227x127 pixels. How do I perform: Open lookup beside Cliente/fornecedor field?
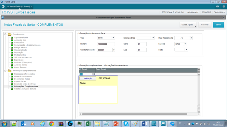coord(114,50)
